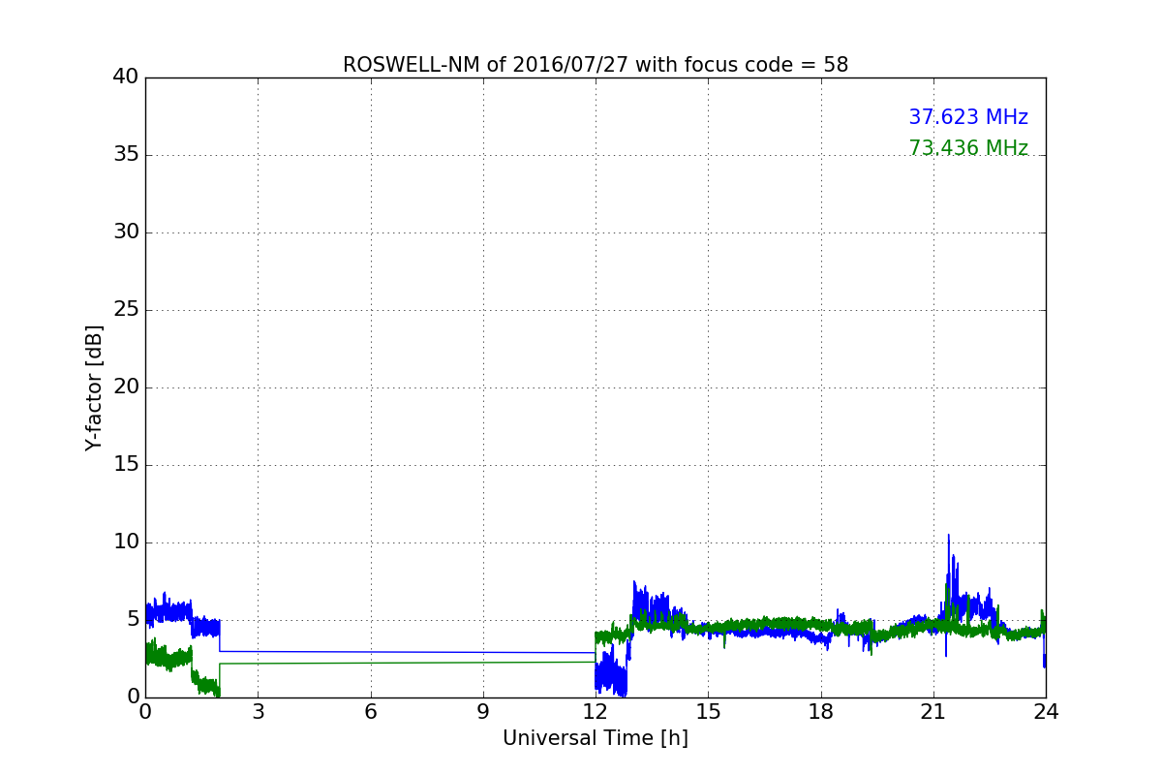This screenshot has height=775, width=1162.
Task: Click y-axis tick label 40
Action: coord(126,77)
